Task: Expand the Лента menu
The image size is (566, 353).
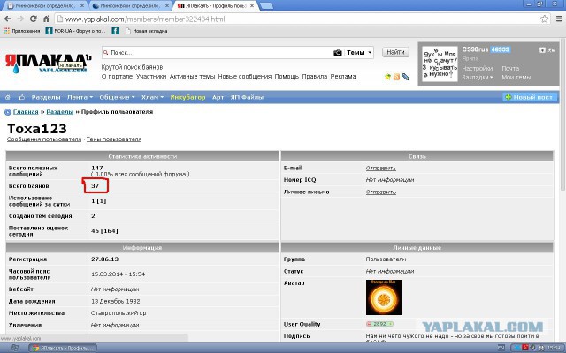Action: 80,97
